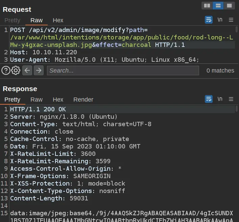
Task: Toggle word wrap in Request panel
Action: point(209,20)
